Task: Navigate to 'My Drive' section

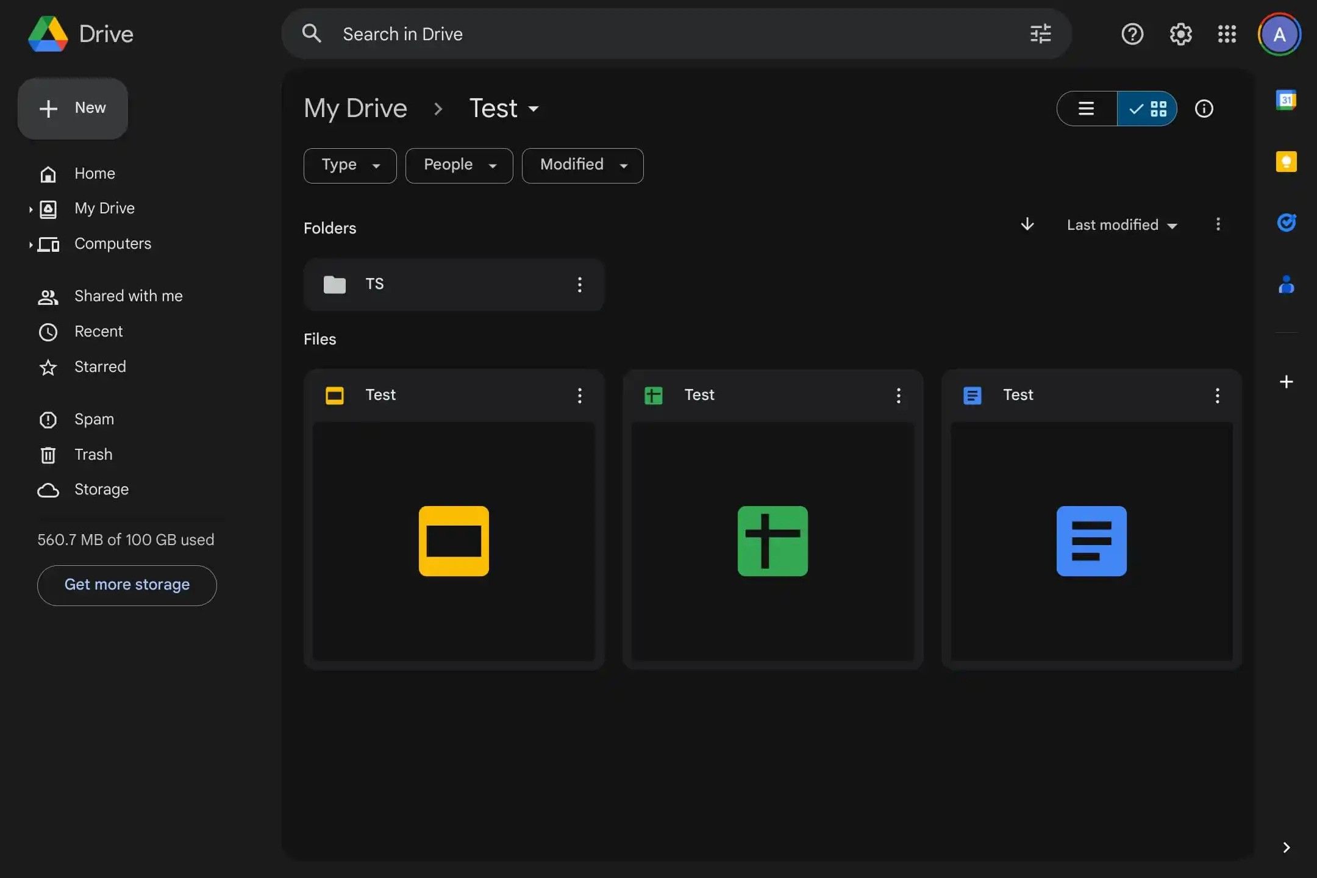Action: click(105, 208)
